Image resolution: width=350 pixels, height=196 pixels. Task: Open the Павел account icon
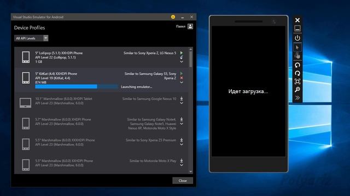190,27
